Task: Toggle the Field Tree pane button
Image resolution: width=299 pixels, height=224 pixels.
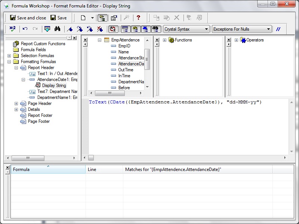Action: 126,29
